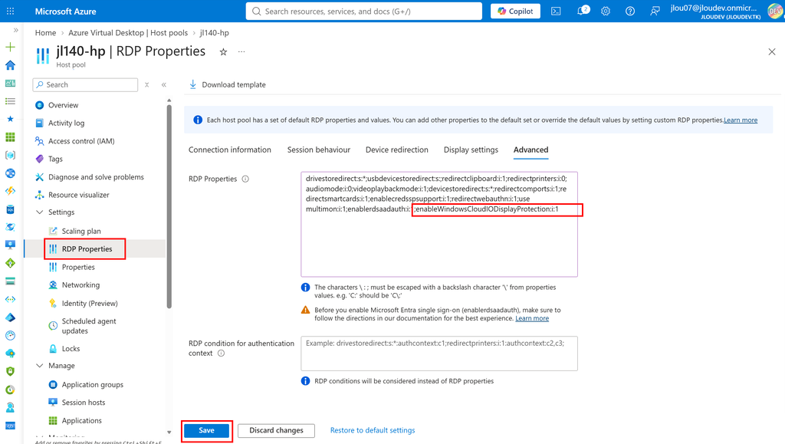Viewport: 785px width, 444px height.
Task: Open Identity (Preview)
Action: 90,304
